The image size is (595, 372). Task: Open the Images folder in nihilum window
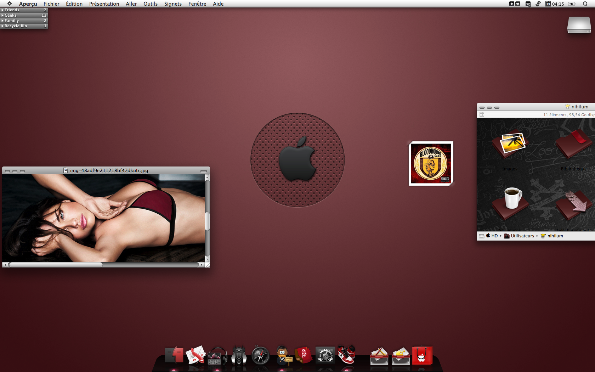pyautogui.click(x=510, y=145)
